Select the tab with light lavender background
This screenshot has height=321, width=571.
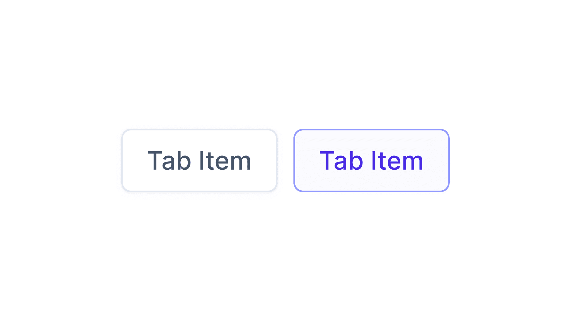pyautogui.click(x=372, y=160)
